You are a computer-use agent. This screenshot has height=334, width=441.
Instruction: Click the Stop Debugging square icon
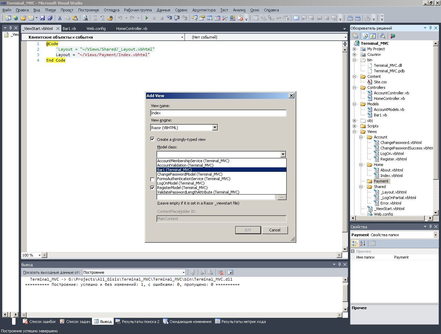click(x=162, y=18)
